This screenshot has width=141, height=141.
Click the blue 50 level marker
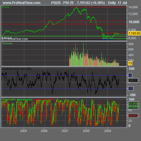[130, 75]
